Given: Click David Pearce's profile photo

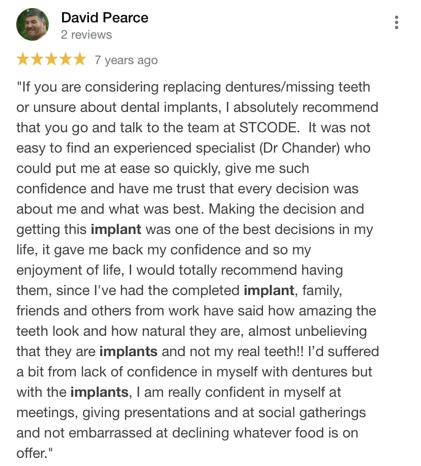Looking at the screenshot, I should (33, 25).
